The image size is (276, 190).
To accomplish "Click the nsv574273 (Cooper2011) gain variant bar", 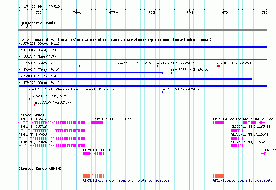I will [x=143, y=47].
